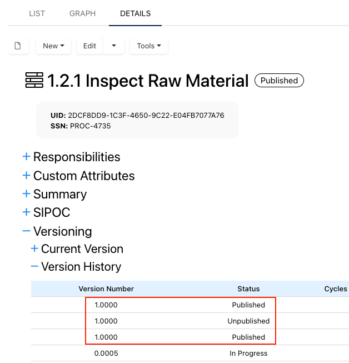Open the New dropdown menu
The image size is (349, 363).
53,46
